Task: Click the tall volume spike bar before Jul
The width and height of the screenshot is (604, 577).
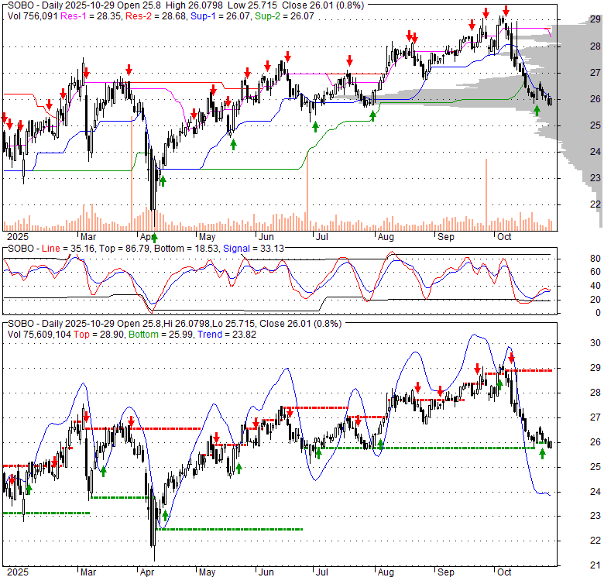Action: pyautogui.click(x=307, y=191)
